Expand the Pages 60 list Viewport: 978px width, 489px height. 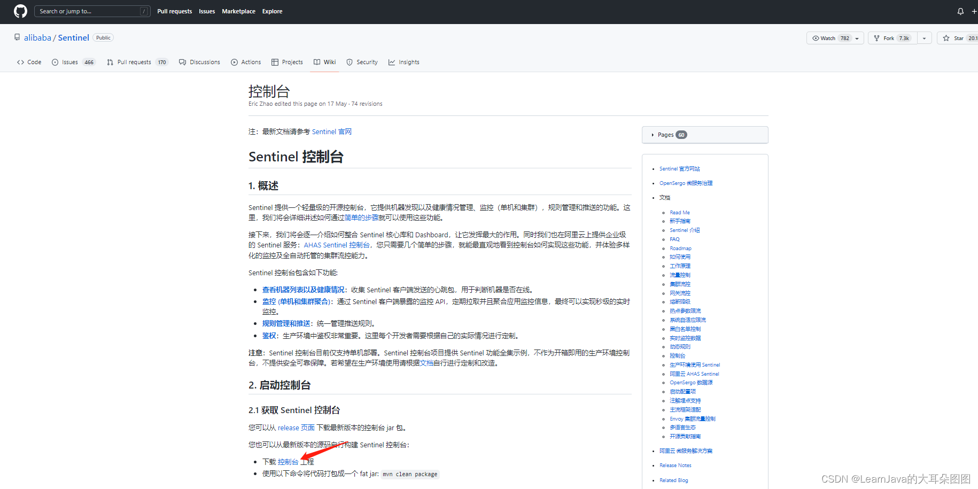[x=705, y=135]
